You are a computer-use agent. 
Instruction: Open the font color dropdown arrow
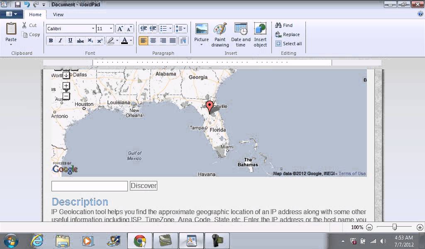pos(131,41)
